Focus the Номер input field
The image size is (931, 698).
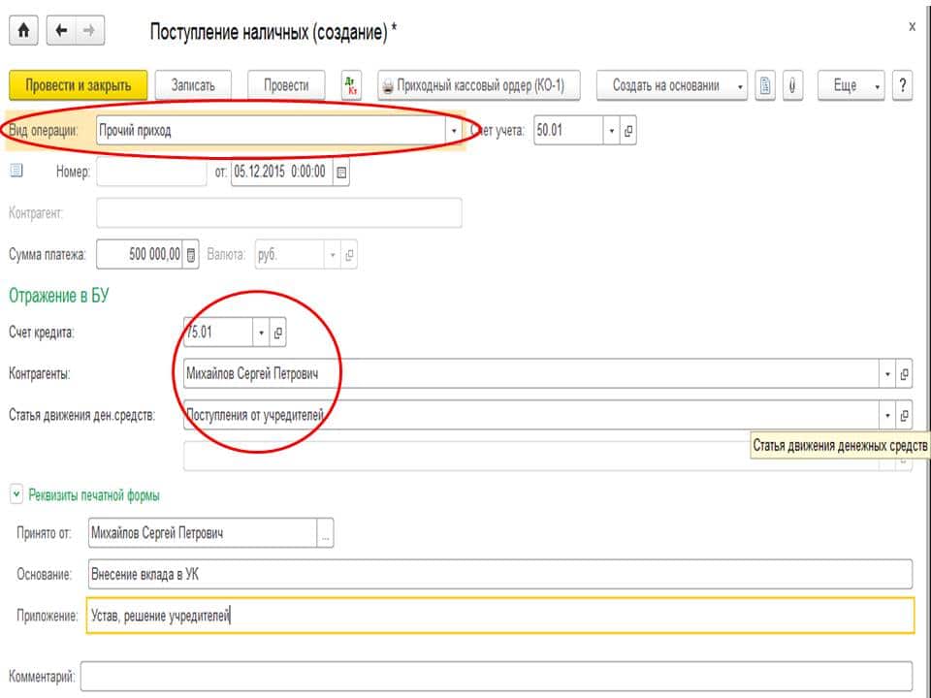click(151, 173)
